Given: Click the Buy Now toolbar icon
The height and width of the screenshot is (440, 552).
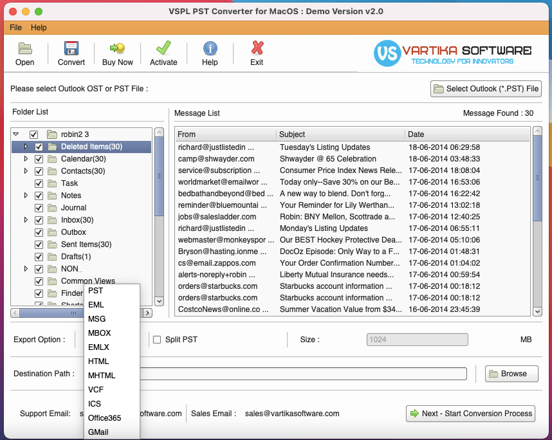Looking at the screenshot, I should click(117, 48).
